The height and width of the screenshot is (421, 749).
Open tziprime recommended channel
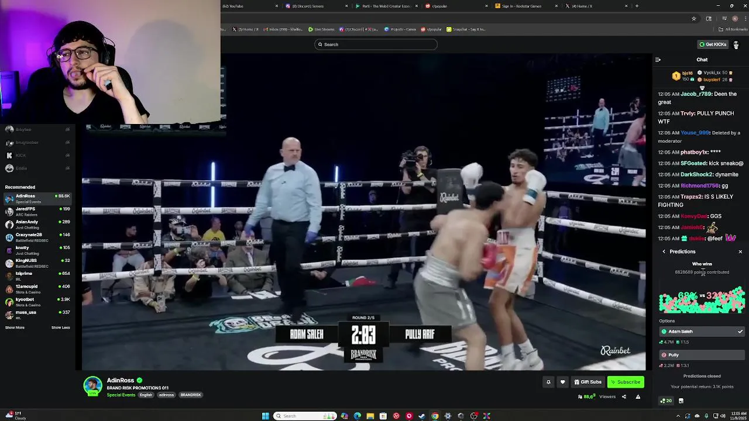(37, 275)
